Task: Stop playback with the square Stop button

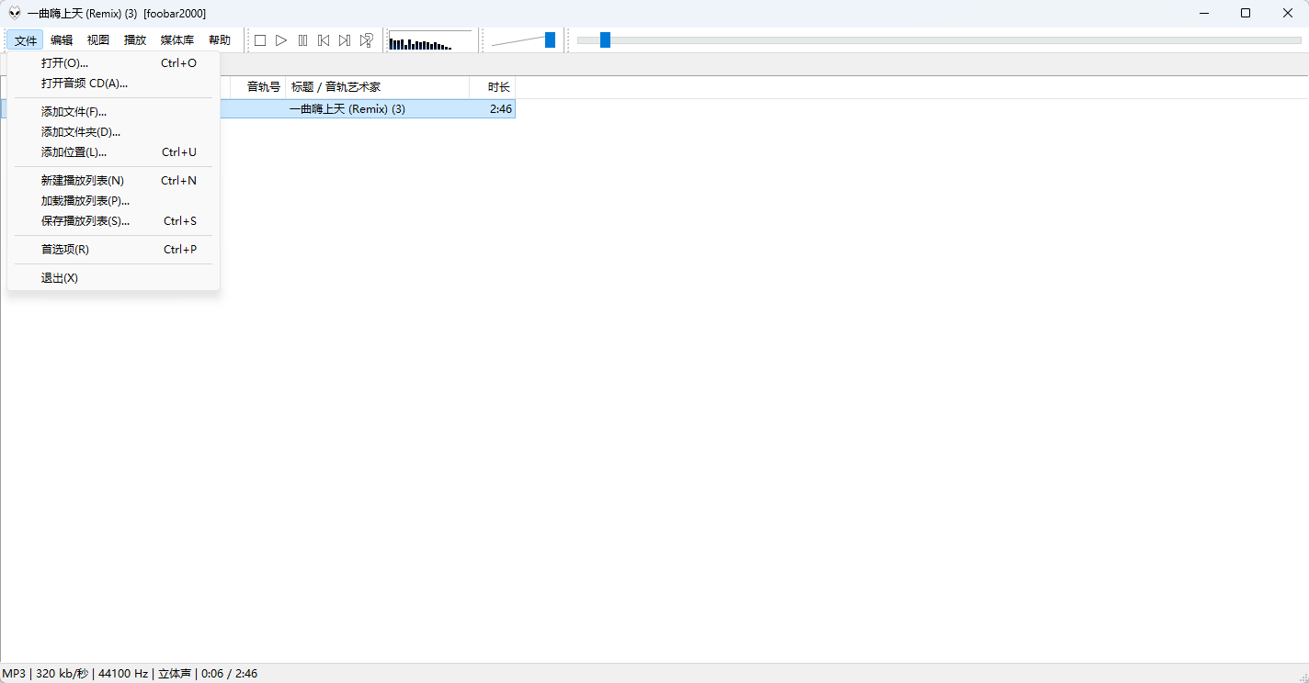Action: (260, 40)
